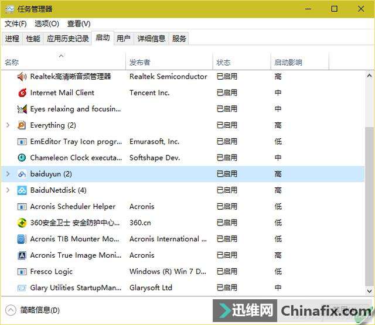The height and width of the screenshot is (325, 375).
Task: Click the Task Manager title bar icon
Action: click(x=10, y=9)
